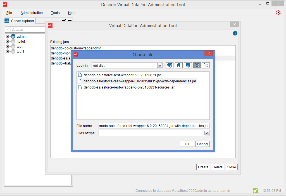Select the 20150831-sources.jar file
Viewport: 286px width, 196px height.
[129, 87]
